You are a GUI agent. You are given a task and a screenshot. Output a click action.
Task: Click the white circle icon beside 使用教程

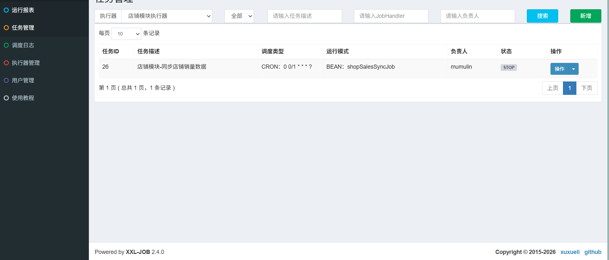point(6,98)
